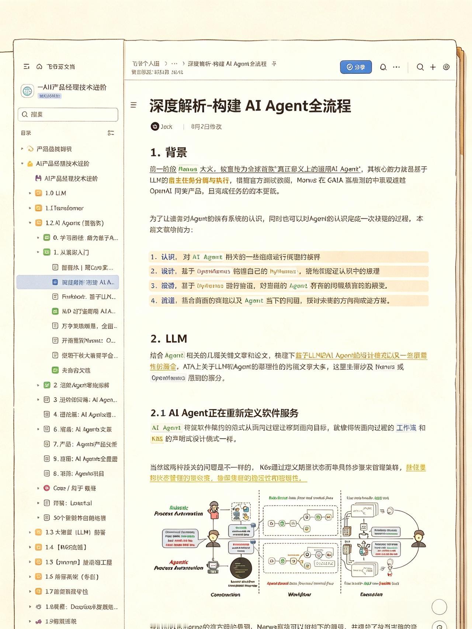Screen dimensions: 472x629
Task: Click the heading '2.1 AI Agent正在重新定义软件服务'
Action: pos(224,413)
